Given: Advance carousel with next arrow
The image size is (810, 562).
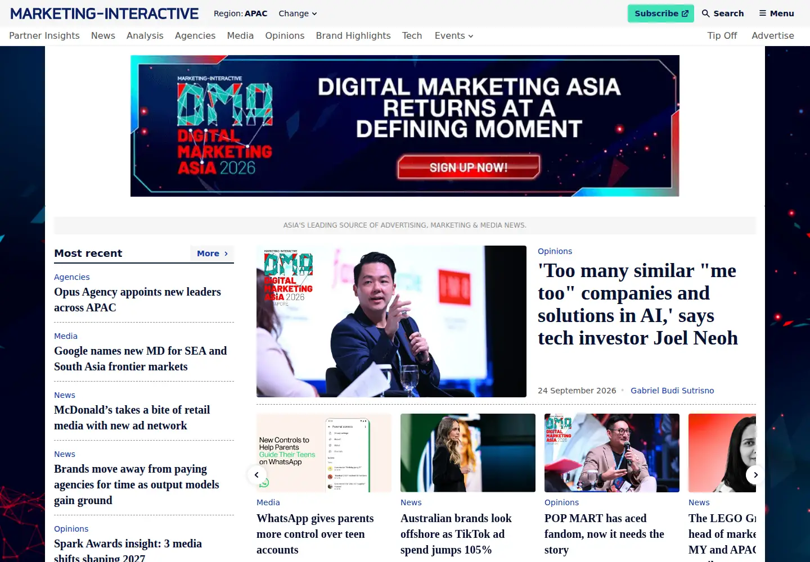Looking at the screenshot, I should tap(755, 475).
